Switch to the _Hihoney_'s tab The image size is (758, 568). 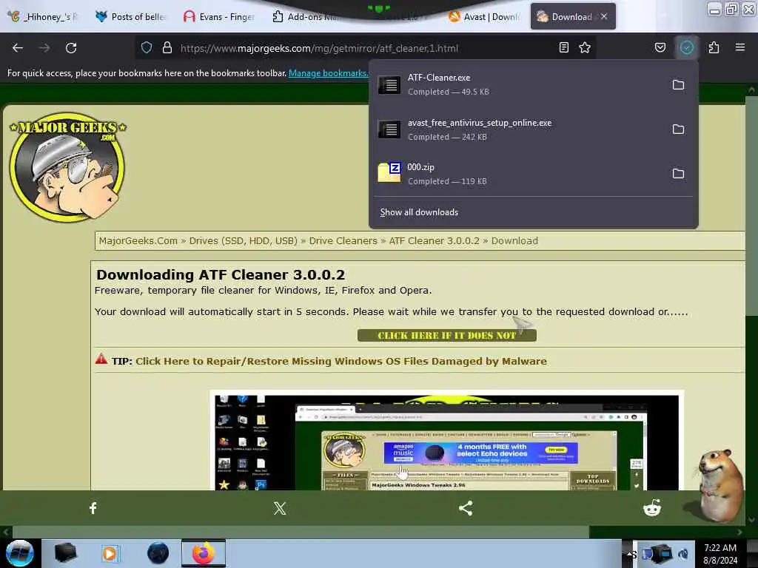click(42, 16)
